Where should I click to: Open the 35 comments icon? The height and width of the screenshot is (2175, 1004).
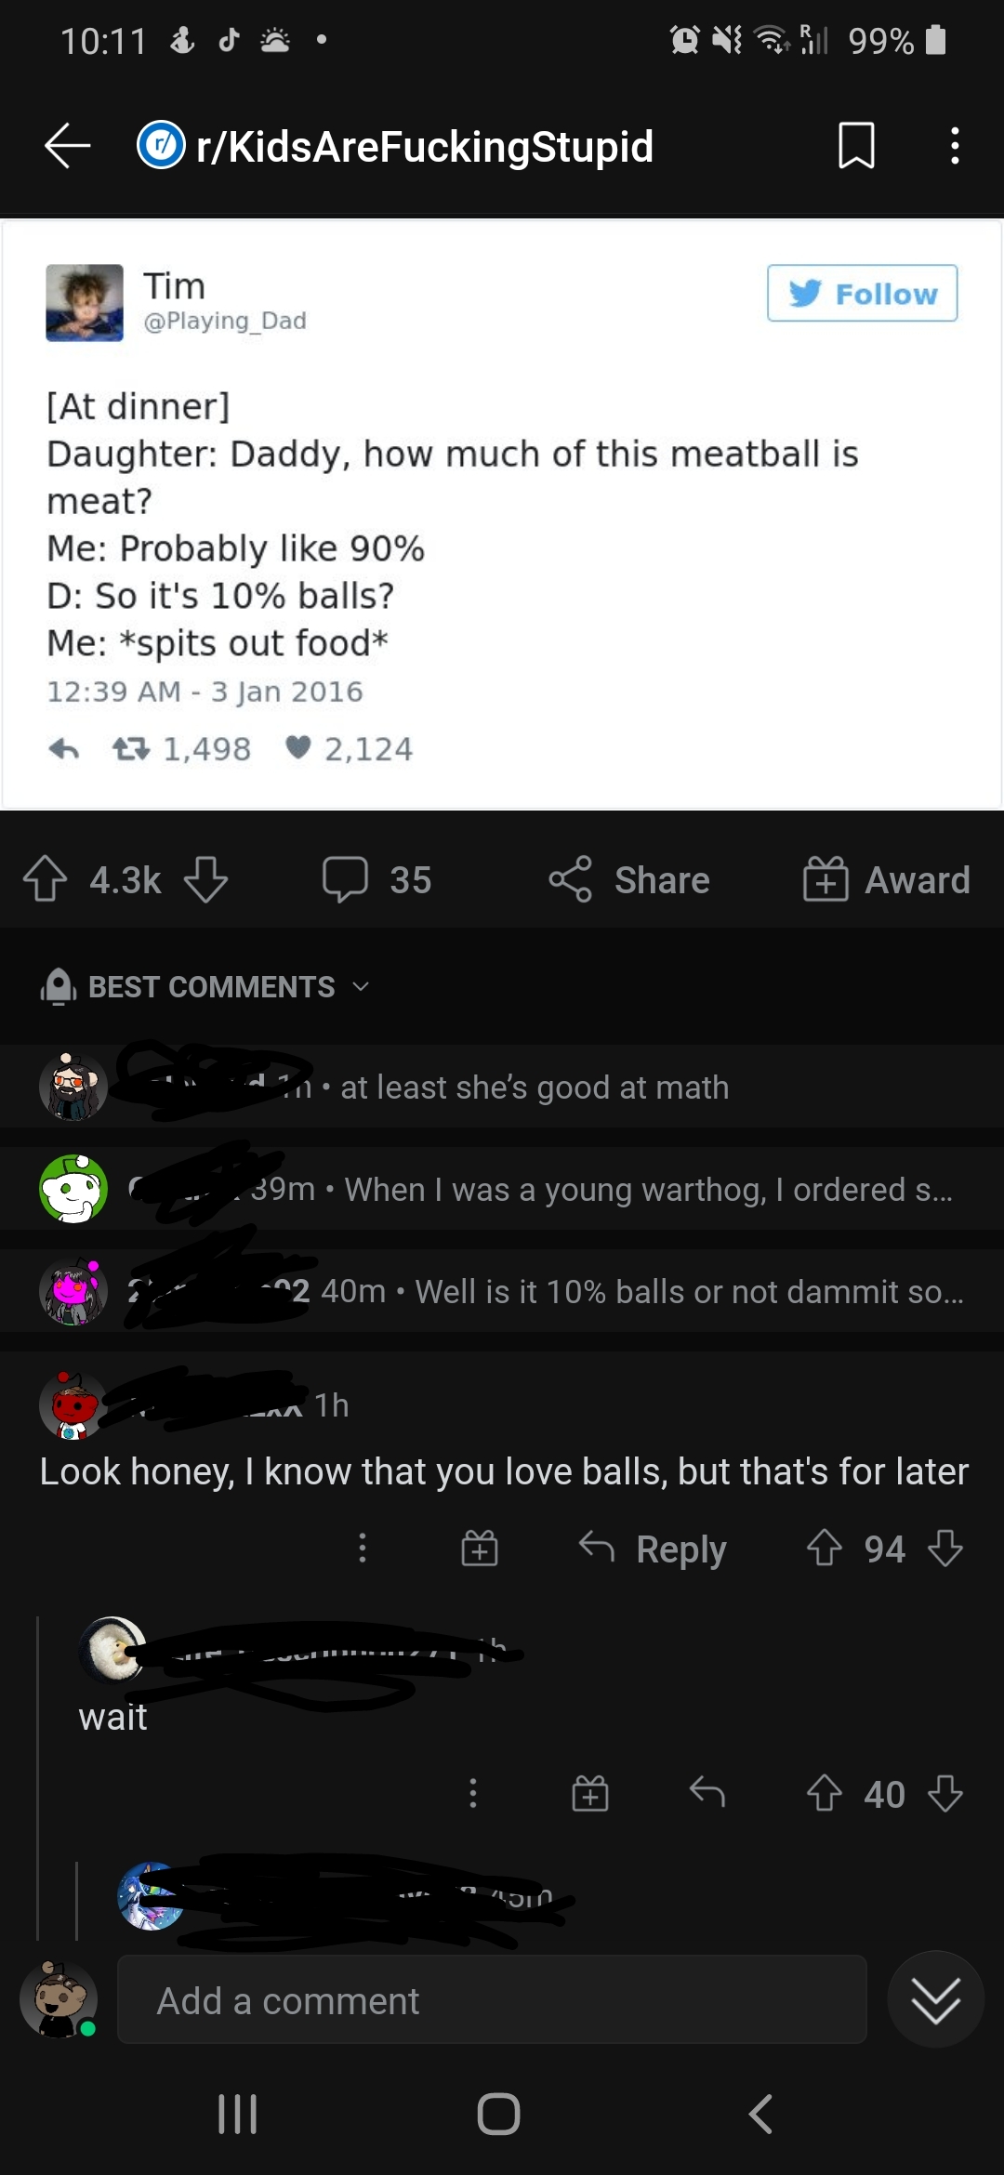pos(346,879)
